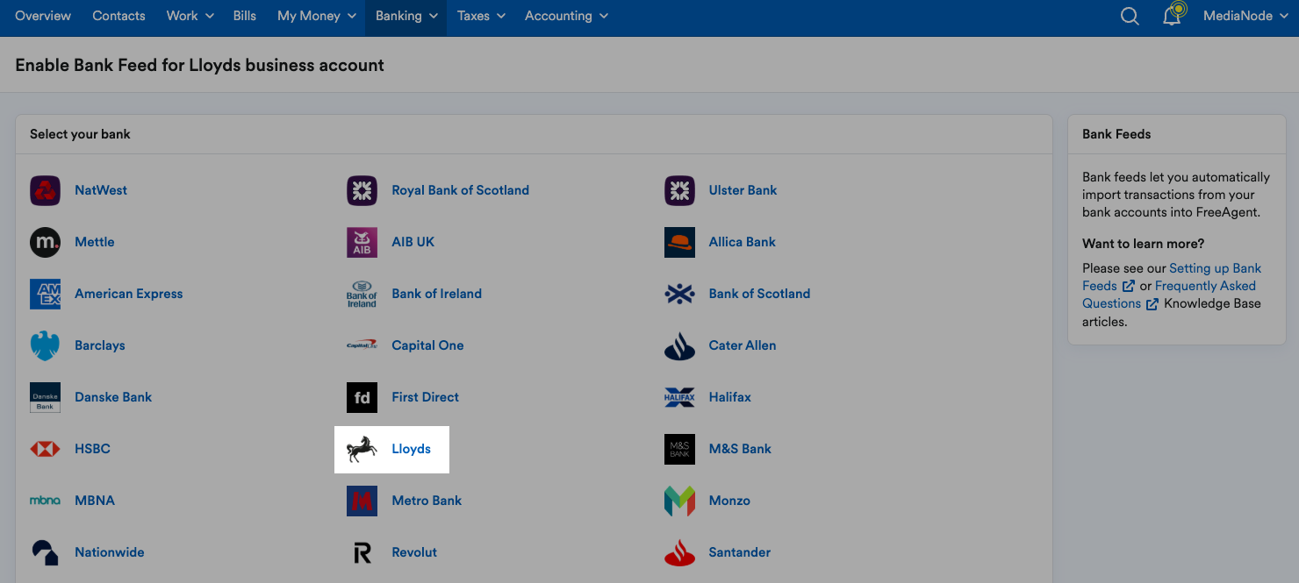Choose the Capital One link
Viewport: 1299px width, 583px height.
(427, 345)
